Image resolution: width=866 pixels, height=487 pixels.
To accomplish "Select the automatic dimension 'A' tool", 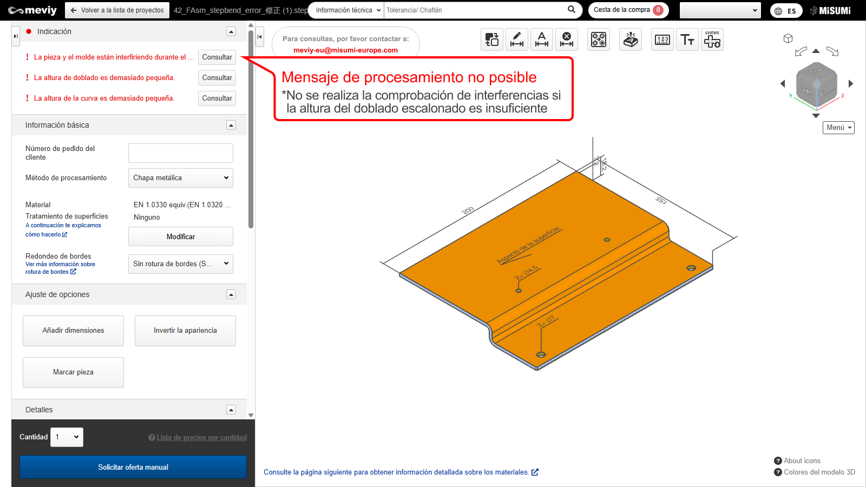I will 541,40.
